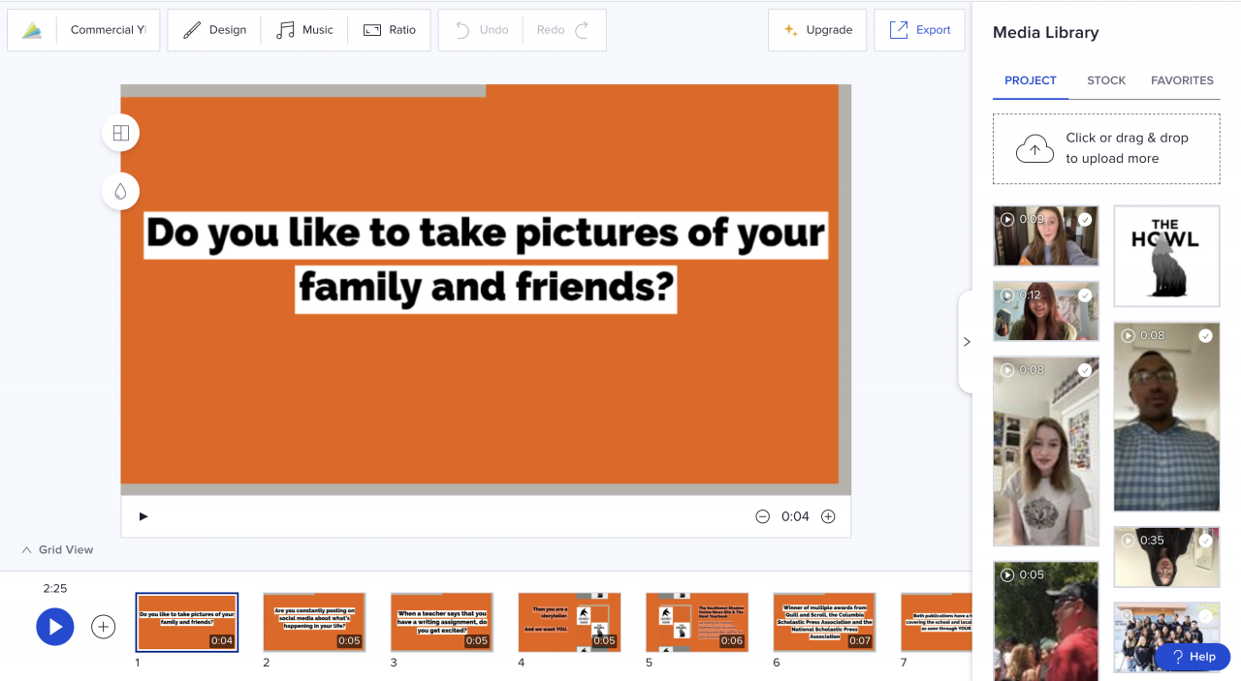The width and height of the screenshot is (1241, 681).
Task: Open the color drop icon
Action: [120, 191]
